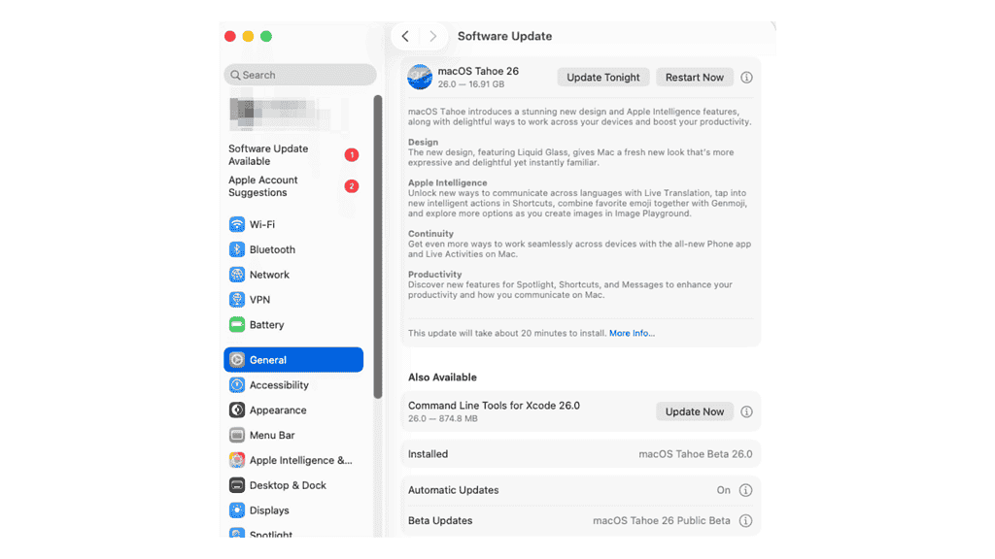Select the Appearance icon
Screen dimensions: 995x559
pos(237,411)
